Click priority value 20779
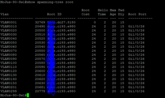This screenshot has width=165, height=98. [40, 91]
